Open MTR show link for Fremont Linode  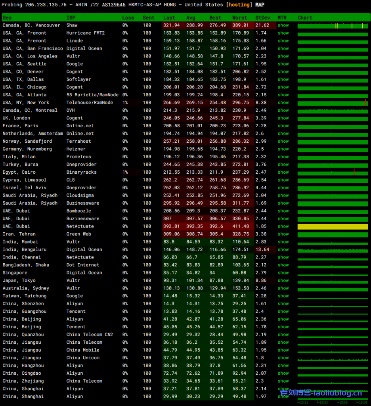coord(283,41)
